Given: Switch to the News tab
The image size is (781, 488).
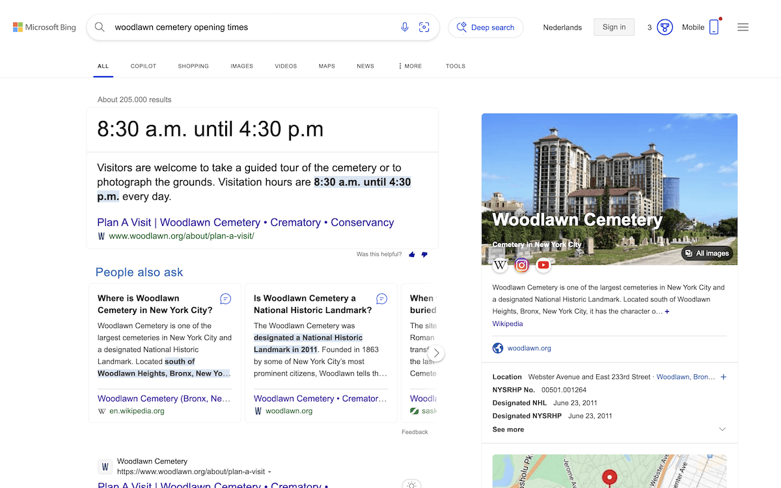Looking at the screenshot, I should click(x=365, y=66).
